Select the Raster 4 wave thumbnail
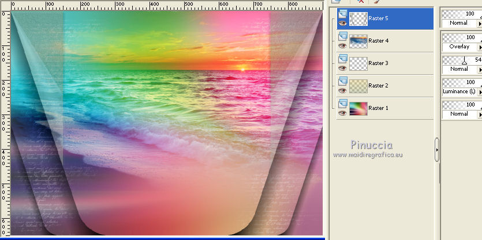Screen dimensions: 482x240 [358, 41]
